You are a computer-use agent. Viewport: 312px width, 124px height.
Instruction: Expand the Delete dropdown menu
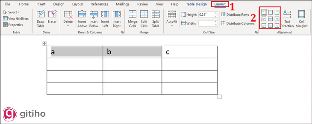click(68, 26)
